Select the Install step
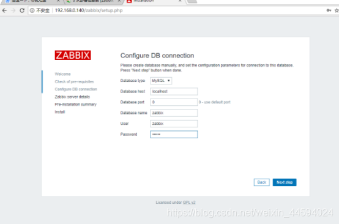The image size is (339, 224). 60,112
